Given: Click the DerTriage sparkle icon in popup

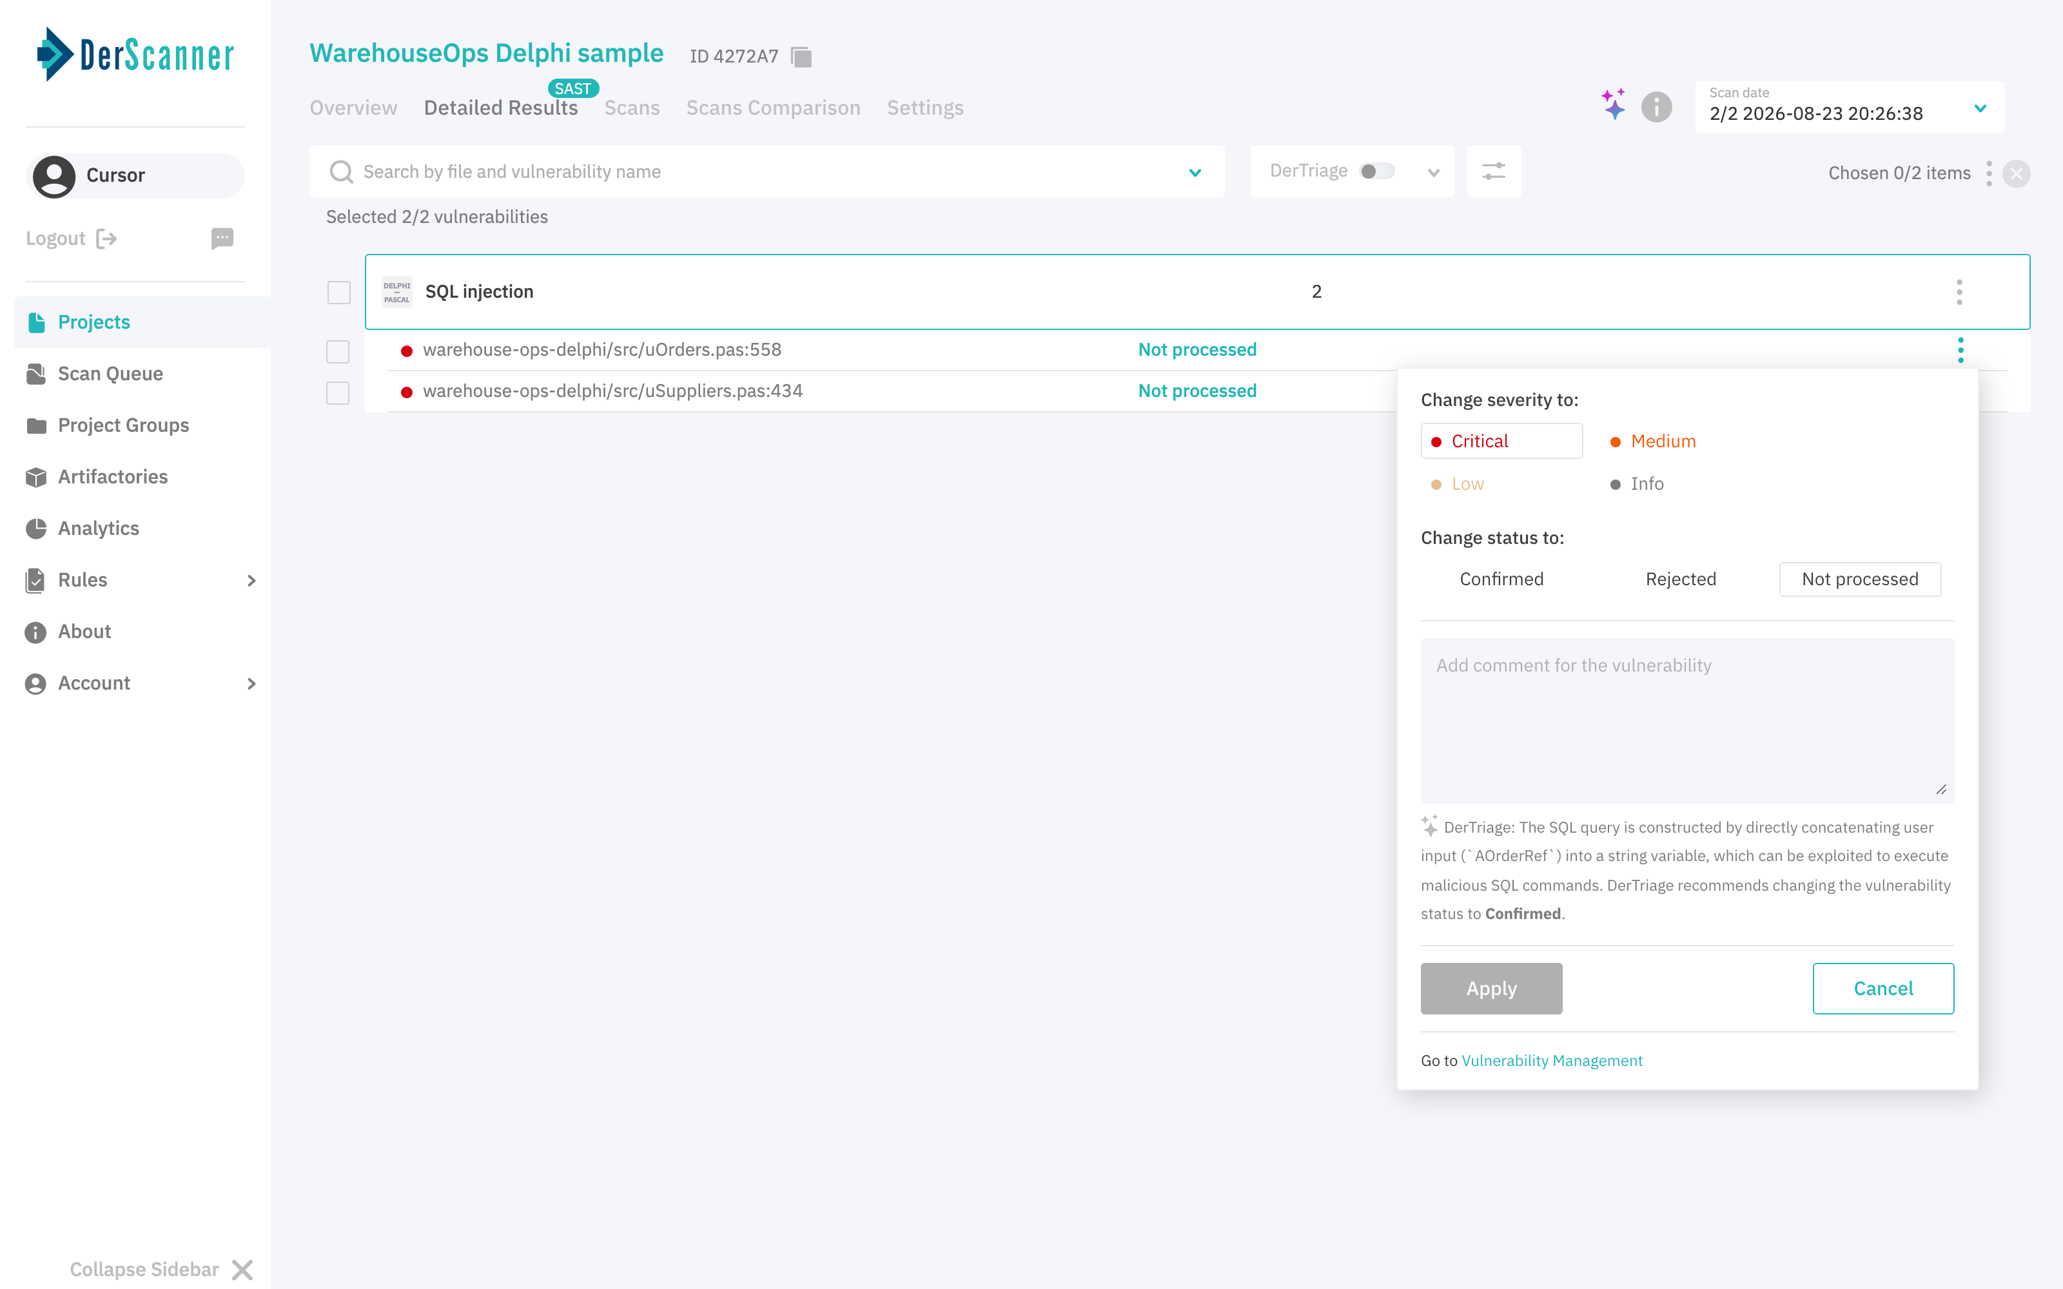Looking at the screenshot, I should tap(1430, 825).
